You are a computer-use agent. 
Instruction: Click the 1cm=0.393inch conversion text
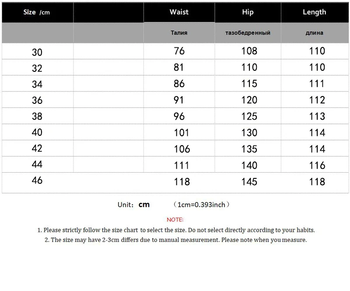[201, 205]
